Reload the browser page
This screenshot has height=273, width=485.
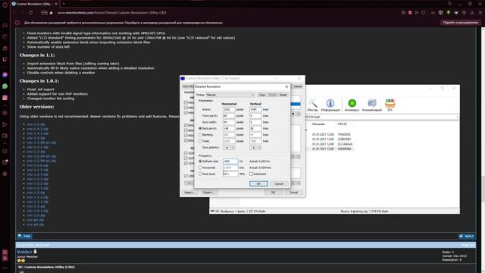coord(30,13)
